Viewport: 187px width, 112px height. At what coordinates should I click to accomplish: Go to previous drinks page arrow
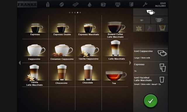pos(20,63)
